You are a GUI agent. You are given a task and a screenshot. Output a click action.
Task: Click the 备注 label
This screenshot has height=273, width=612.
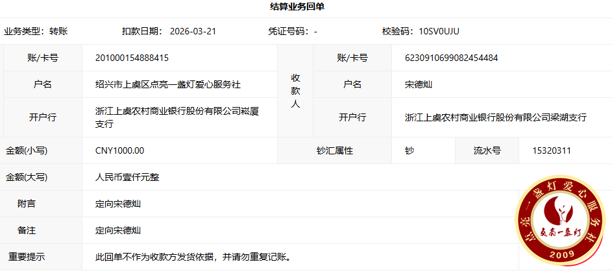pyautogui.click(x=27, y=230)
